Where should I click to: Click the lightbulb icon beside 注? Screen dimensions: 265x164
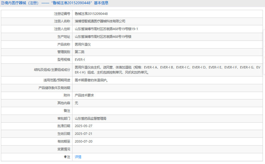65,157
